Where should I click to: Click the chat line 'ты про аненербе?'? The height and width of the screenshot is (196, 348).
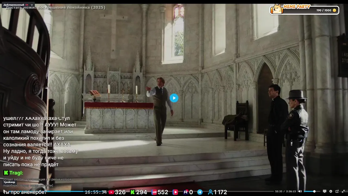point(24,192)
